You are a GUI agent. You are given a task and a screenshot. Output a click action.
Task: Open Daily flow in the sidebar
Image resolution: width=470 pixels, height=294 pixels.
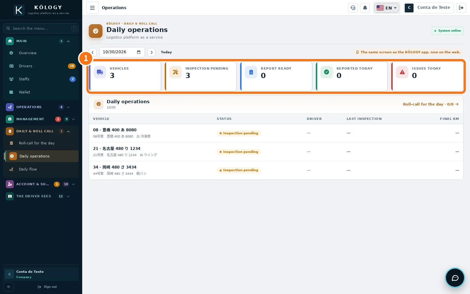coord(41,169)
